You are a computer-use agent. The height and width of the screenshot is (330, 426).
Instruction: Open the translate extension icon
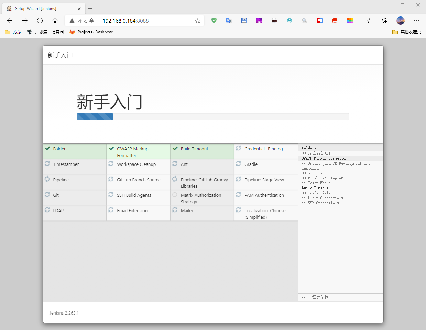[x=229, y=21]
